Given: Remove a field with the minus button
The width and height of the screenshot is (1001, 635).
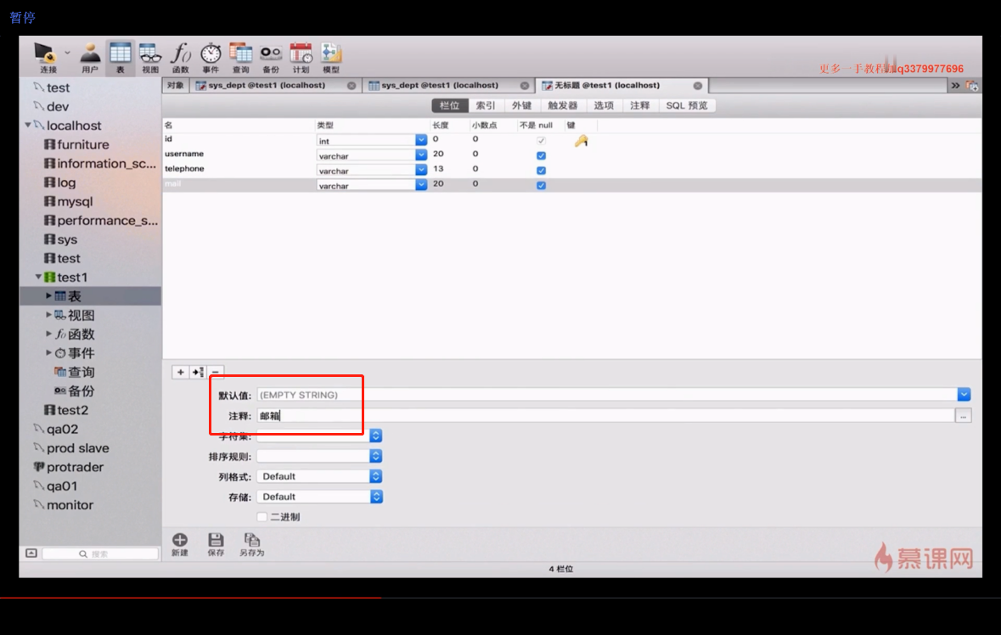Looking at the screenshot, I should (x=216, y=372).
